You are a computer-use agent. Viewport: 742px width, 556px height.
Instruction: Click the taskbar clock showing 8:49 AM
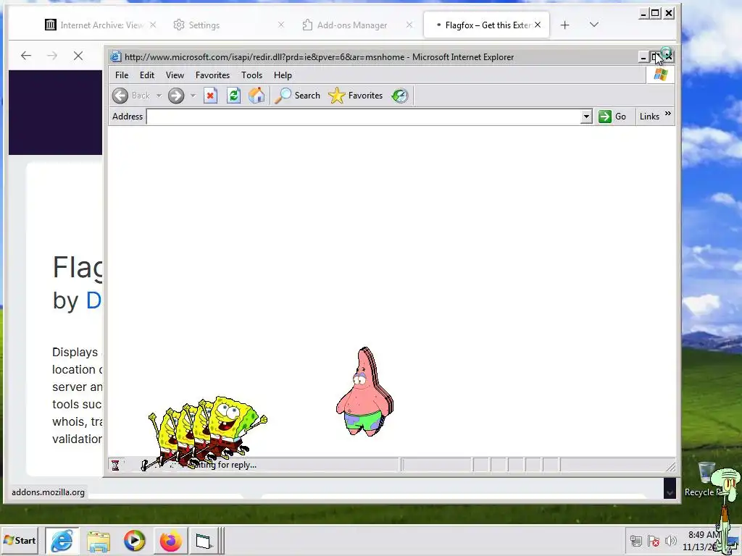point(704,535)
